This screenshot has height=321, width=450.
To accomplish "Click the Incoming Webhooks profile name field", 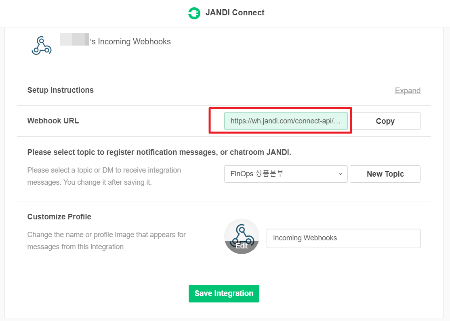I will point(343,238).
